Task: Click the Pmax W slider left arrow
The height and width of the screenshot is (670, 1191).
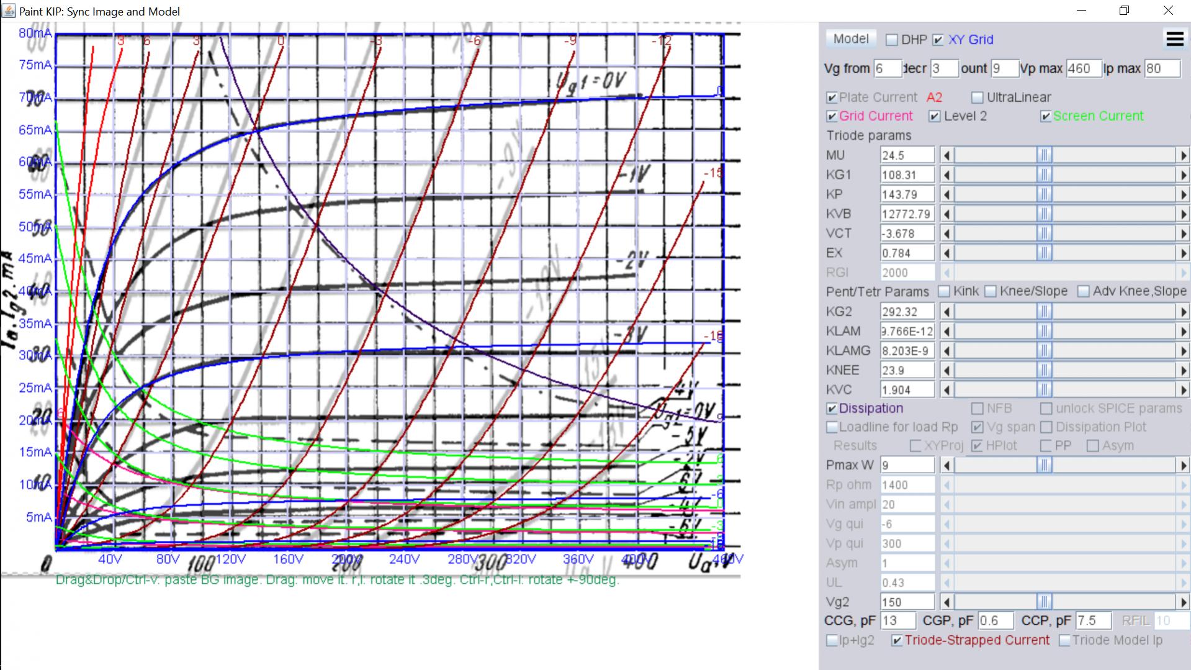Action: click(x=946, y=465)
